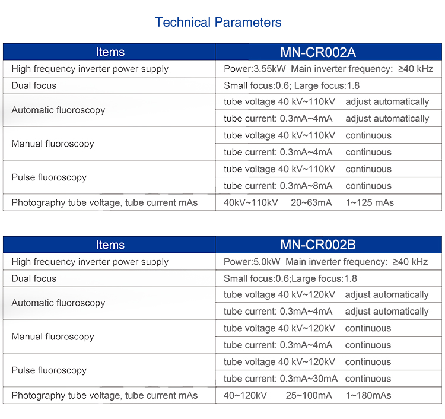
Task: Select Automatic fluoroscopy label in MN-CR002A table
Action: click(x=58, y=110)
